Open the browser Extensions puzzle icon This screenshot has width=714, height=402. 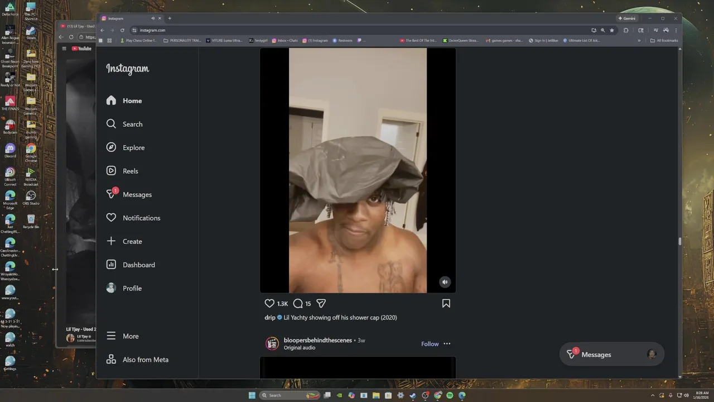tap(626, 30)
